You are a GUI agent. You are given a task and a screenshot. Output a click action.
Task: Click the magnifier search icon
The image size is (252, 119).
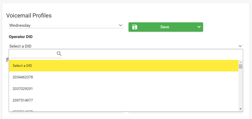(59, 53)
